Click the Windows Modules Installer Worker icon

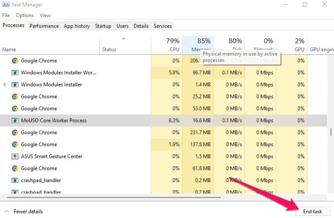[x=15, y=73]
